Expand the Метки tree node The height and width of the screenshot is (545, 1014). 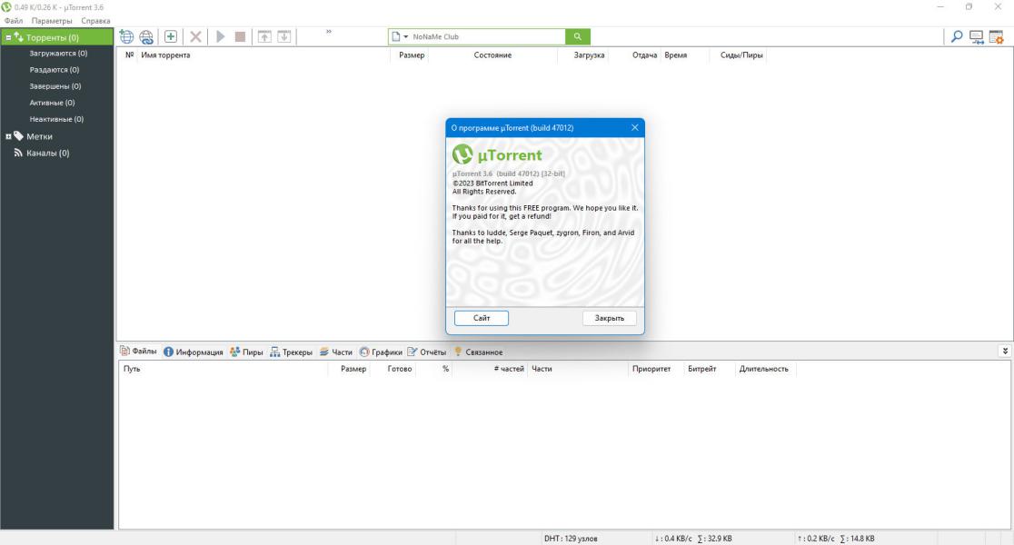click(x=8, y=136)
